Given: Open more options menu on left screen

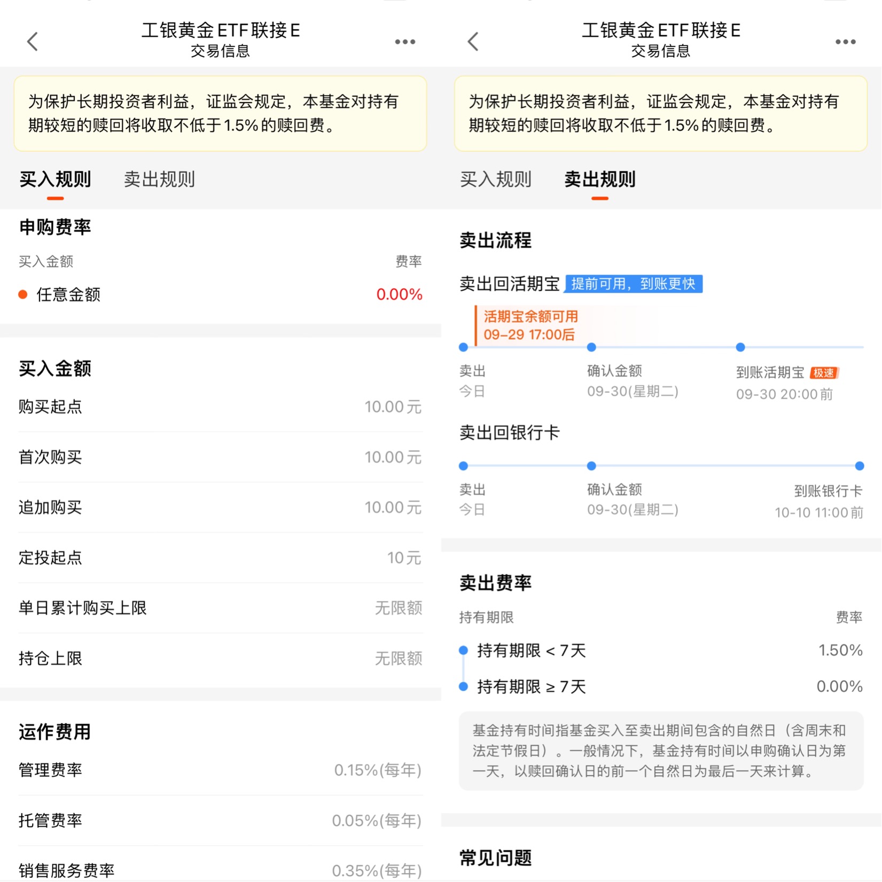Looking at the screenshot, I should pos(405,42).
